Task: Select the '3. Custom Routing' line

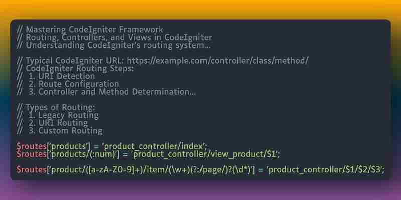Action: pos(60,131)
